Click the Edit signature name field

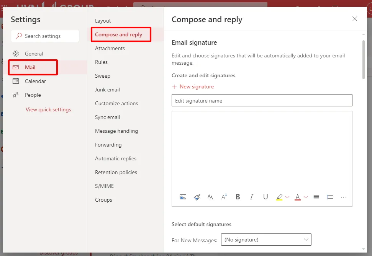tap(262, 100)
